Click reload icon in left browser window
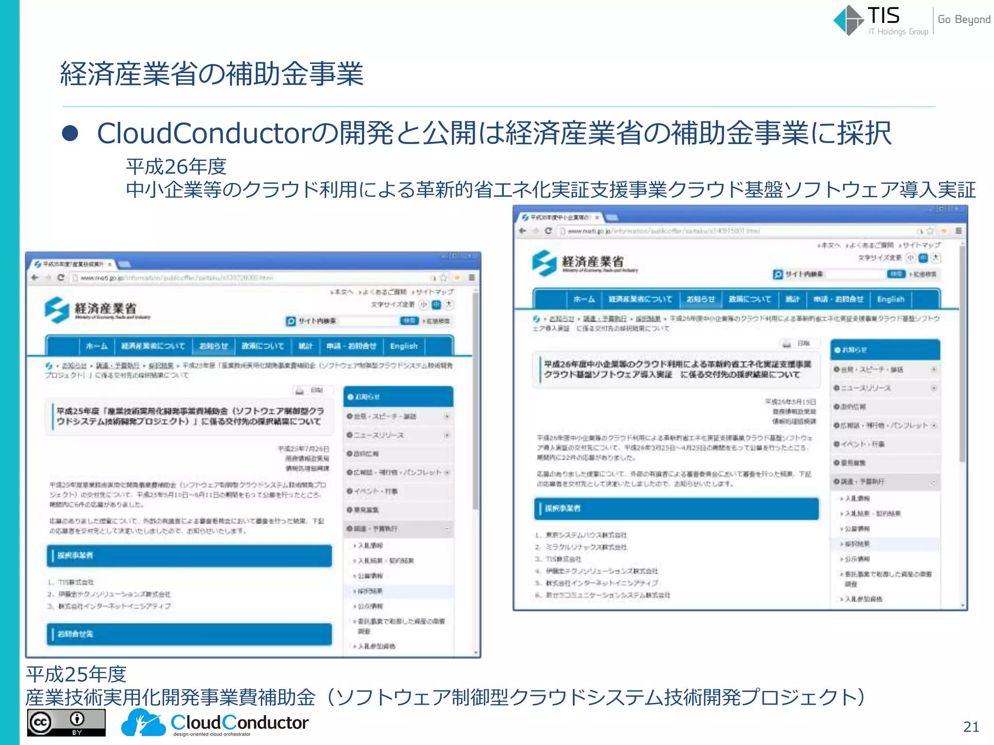The width and height of the screenshot is (994, 745). click(61, 277)
